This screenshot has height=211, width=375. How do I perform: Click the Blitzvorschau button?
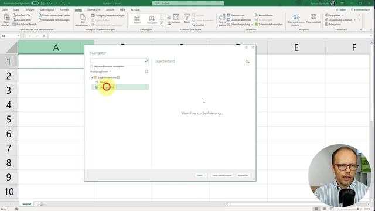[x=236, y=15]
